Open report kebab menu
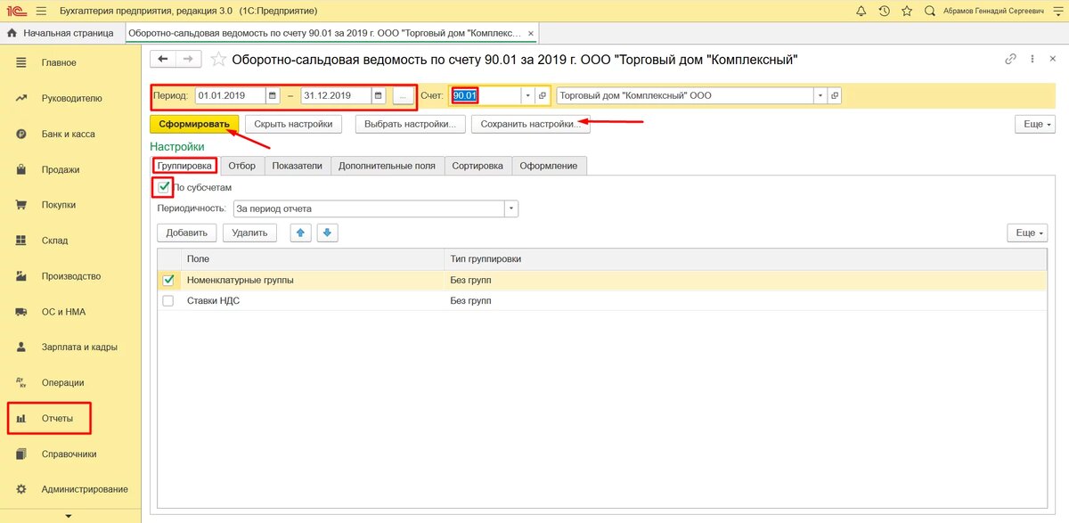1069x523 pixels. point(1032,60)
